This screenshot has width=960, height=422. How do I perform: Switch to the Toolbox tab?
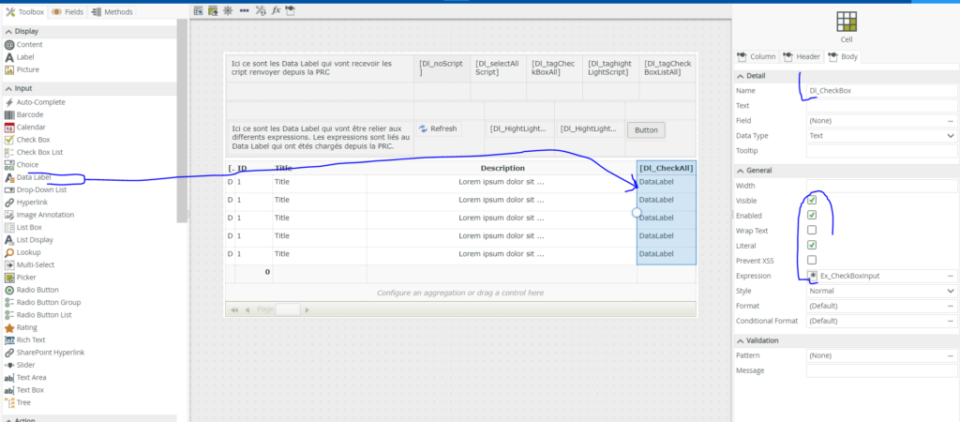tap(25, 11)
